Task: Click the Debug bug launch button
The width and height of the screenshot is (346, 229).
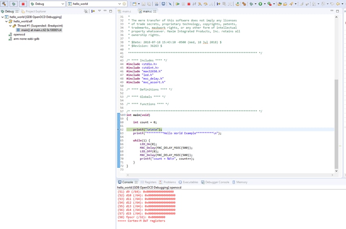Action: coord(13,4)
